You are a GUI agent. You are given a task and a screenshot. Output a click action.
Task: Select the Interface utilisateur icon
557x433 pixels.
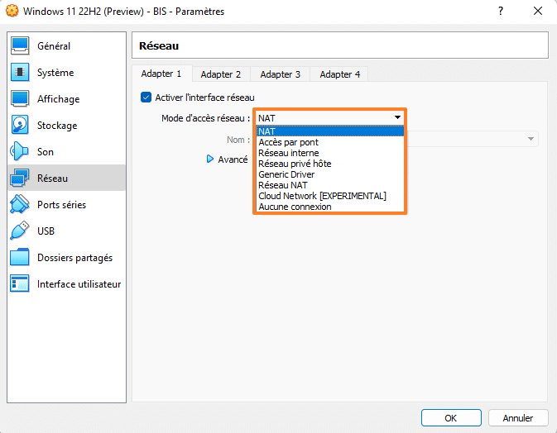(x=20, y=283)
